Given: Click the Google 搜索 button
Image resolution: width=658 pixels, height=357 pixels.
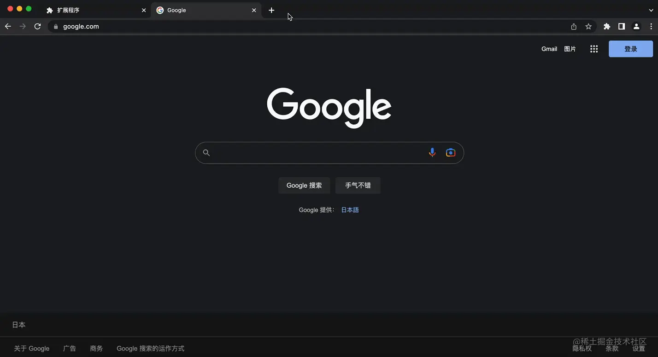Looking at the screenshot, I should [x=304, y=185].
